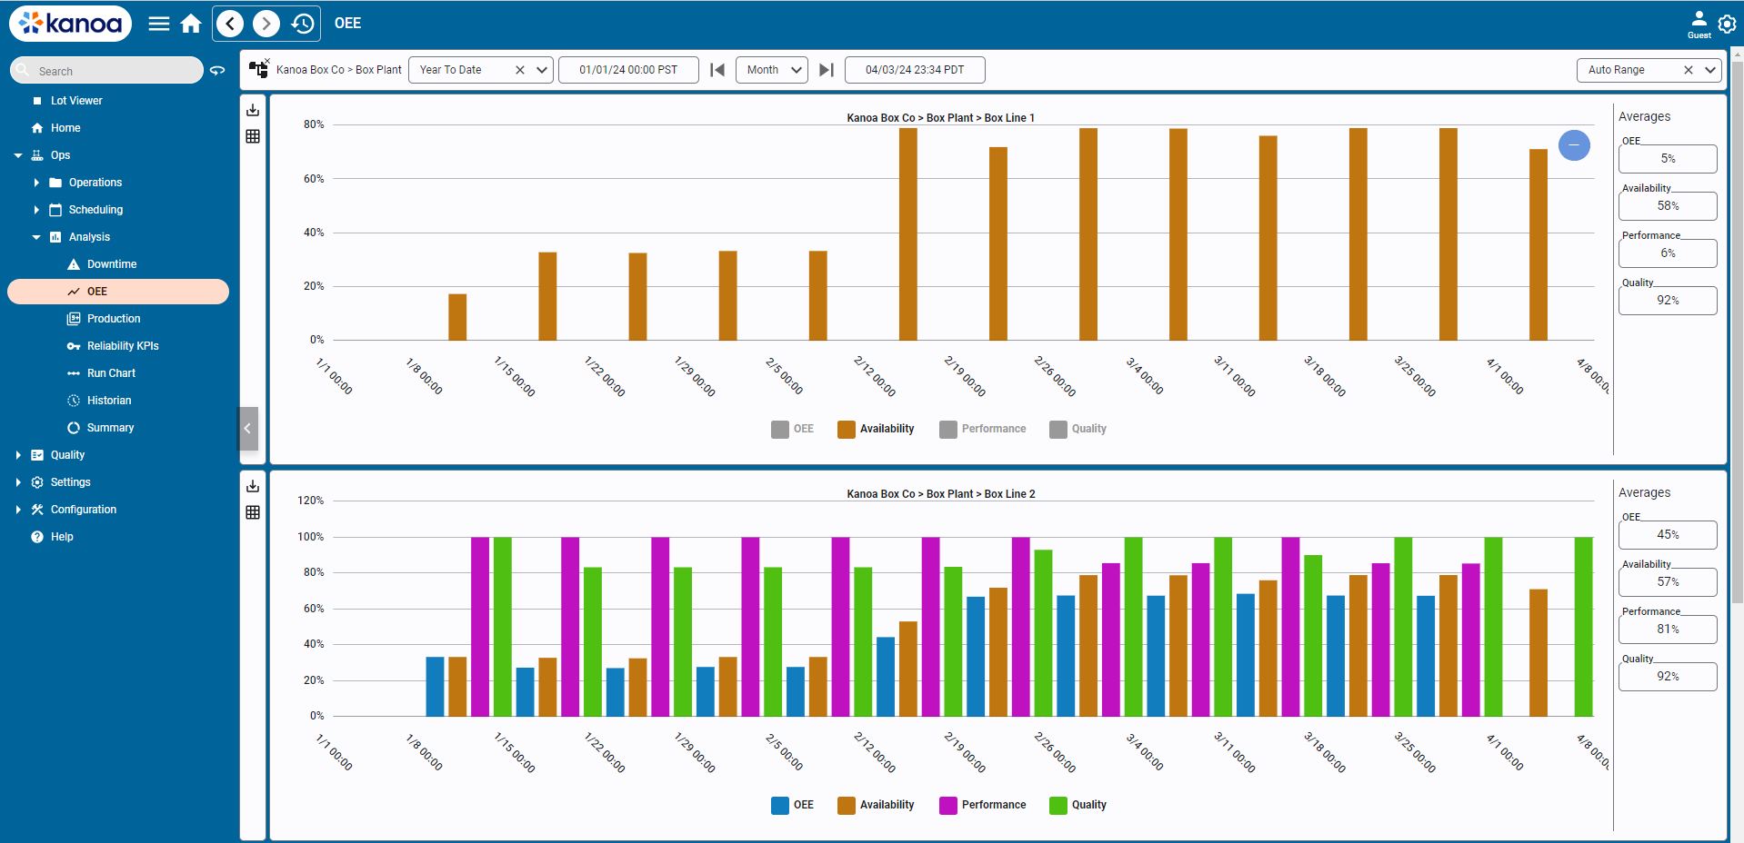Jump to next period skip-forward icon
Screen dimensions: 1744x843
827,70
